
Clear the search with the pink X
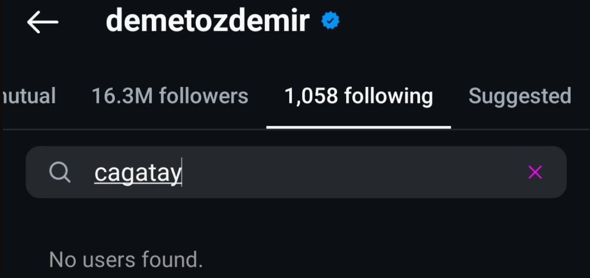coord(535,172)
